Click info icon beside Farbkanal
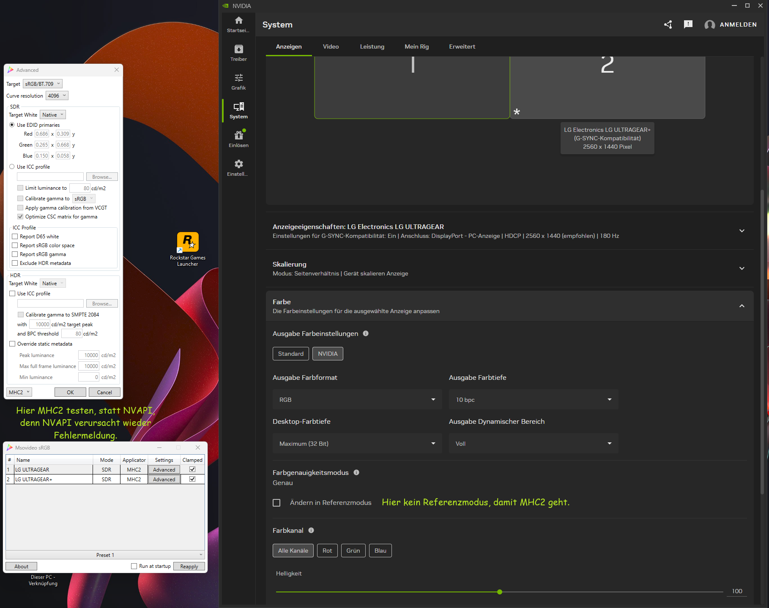 [311, 530]
